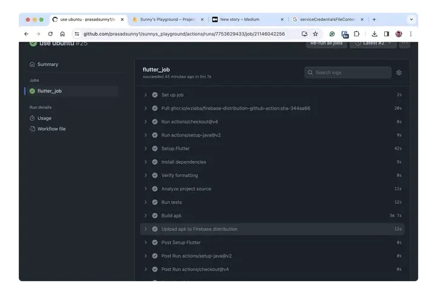Click the green extension icon in toolbar
437x306 pixels.
click(332, 34)
